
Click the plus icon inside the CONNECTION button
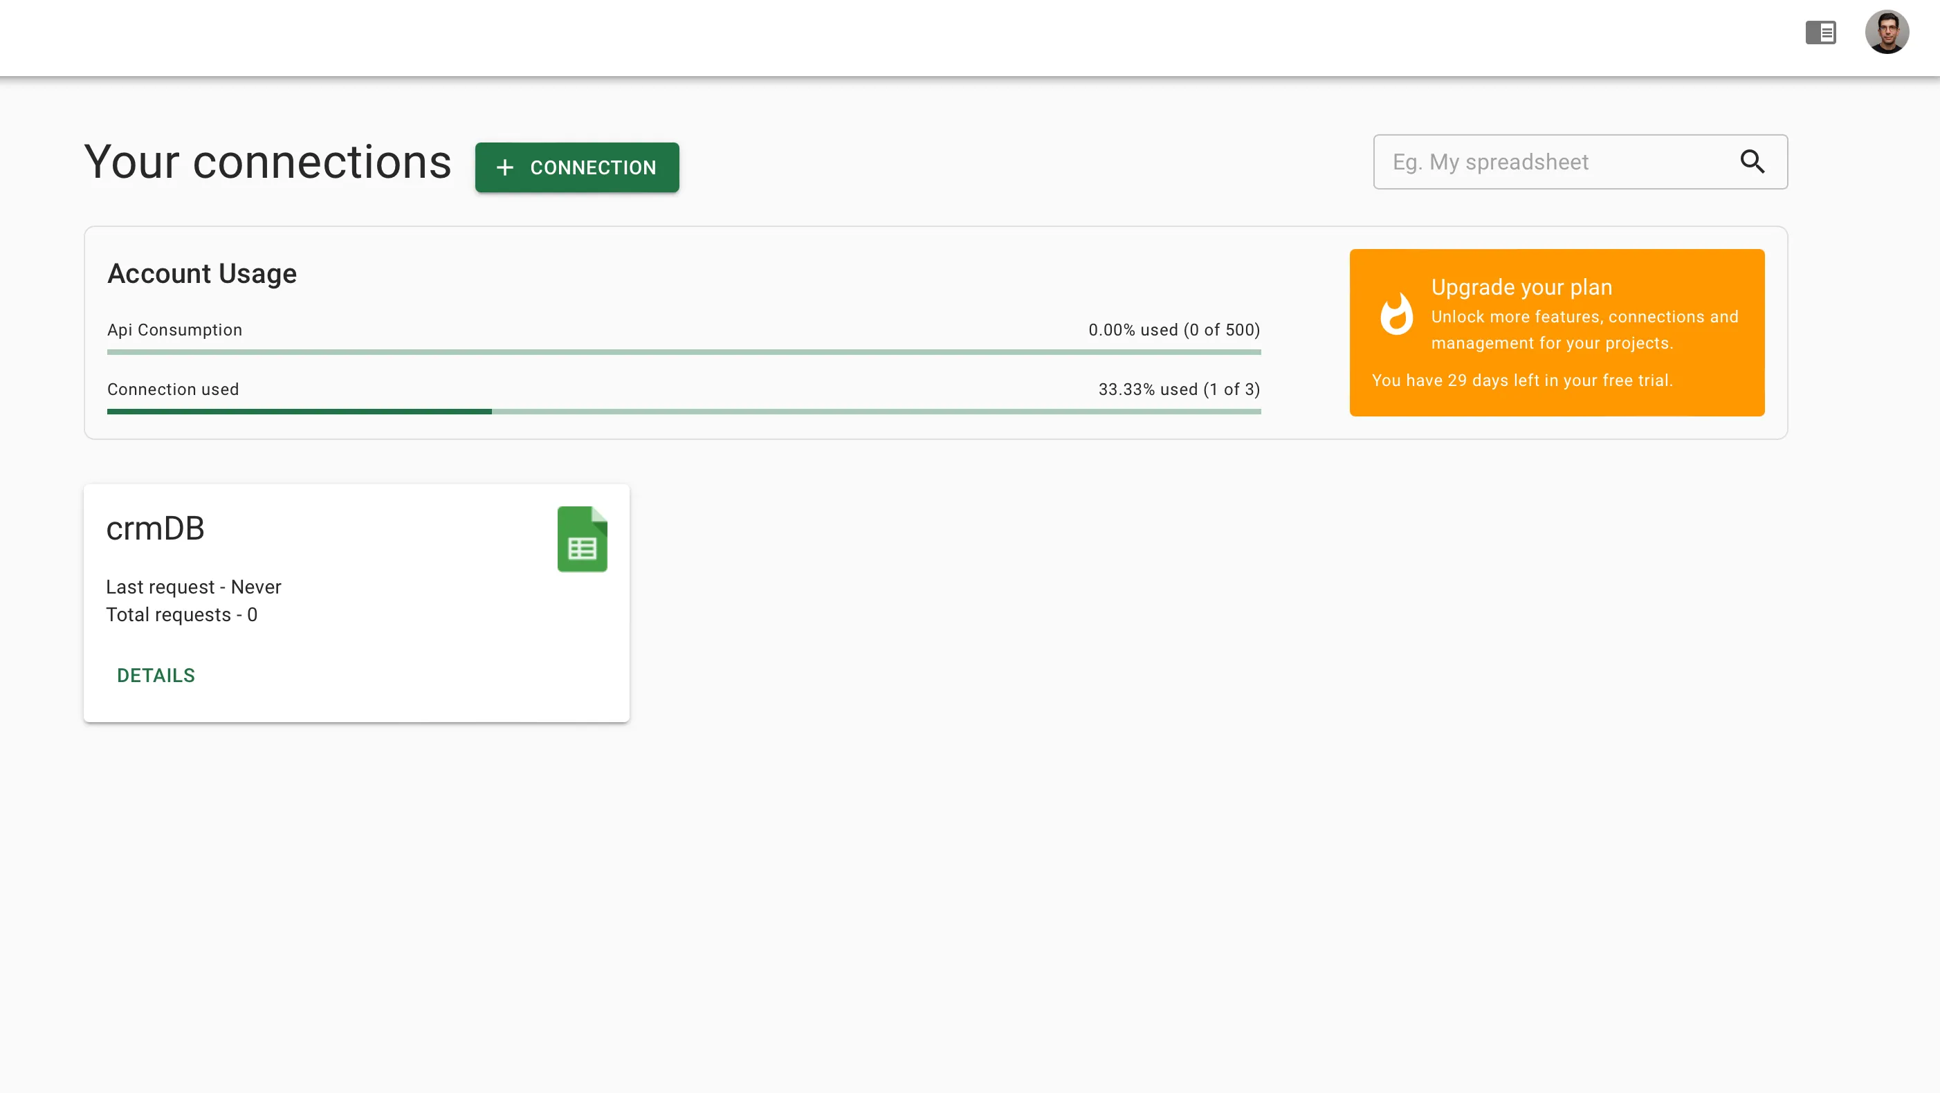click(504, 167)
